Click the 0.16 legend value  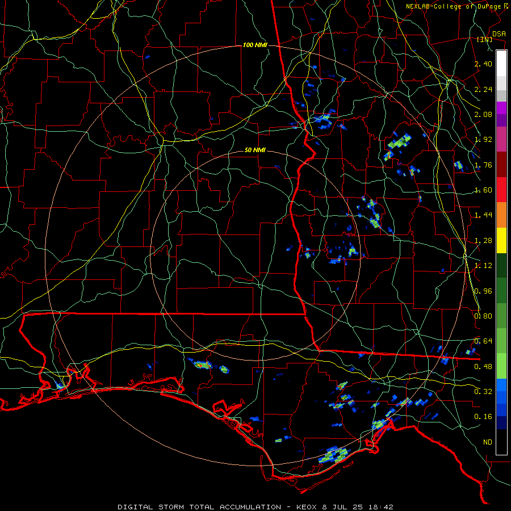[x=483, y=417]
